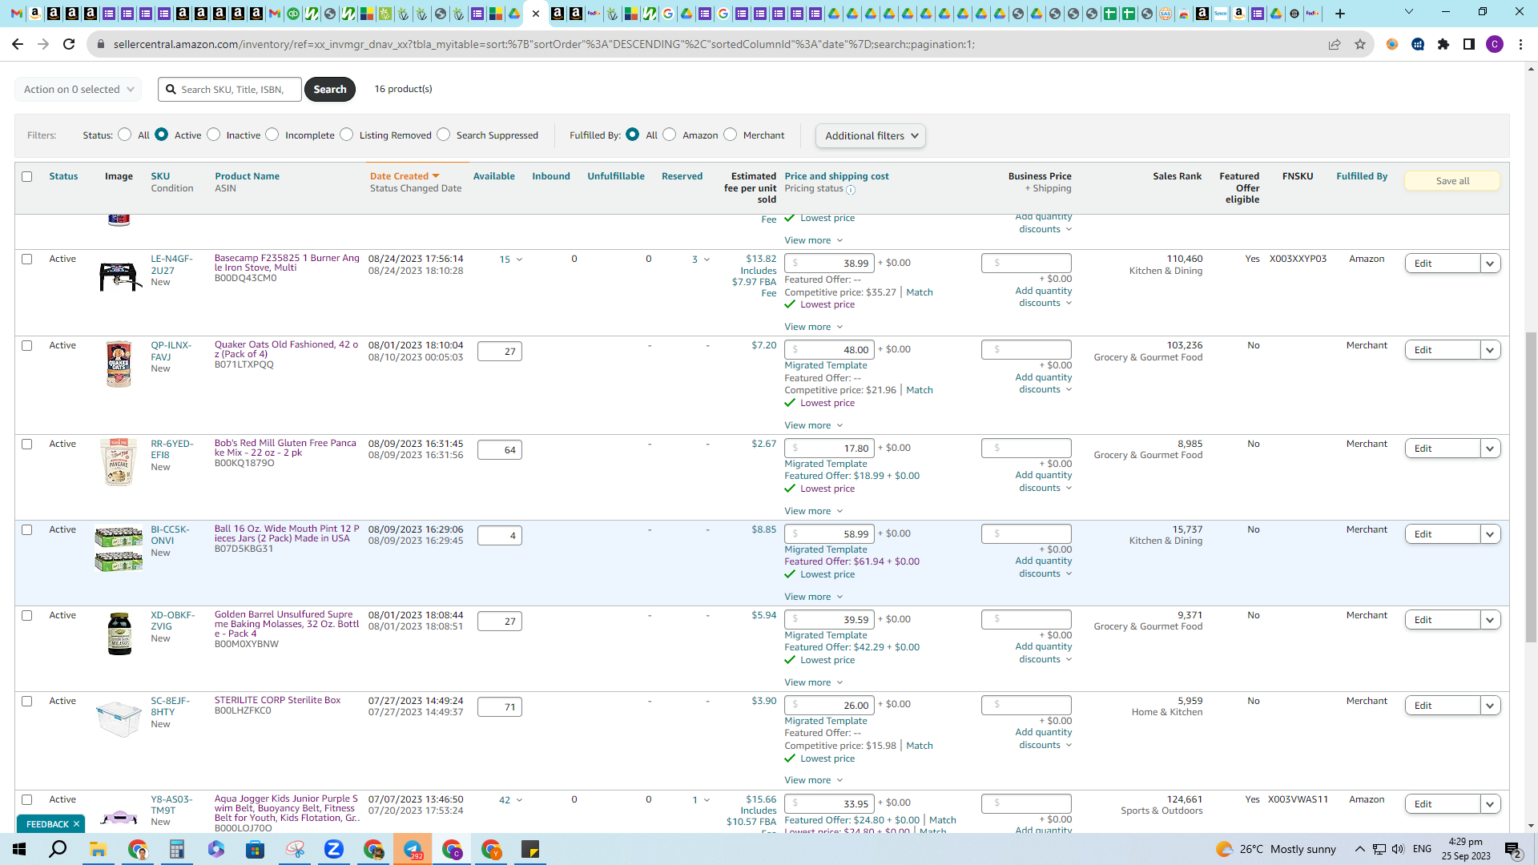Click the browser back arrow
The width and height of the screenshot is (1538, 865).
click(17, 44)
